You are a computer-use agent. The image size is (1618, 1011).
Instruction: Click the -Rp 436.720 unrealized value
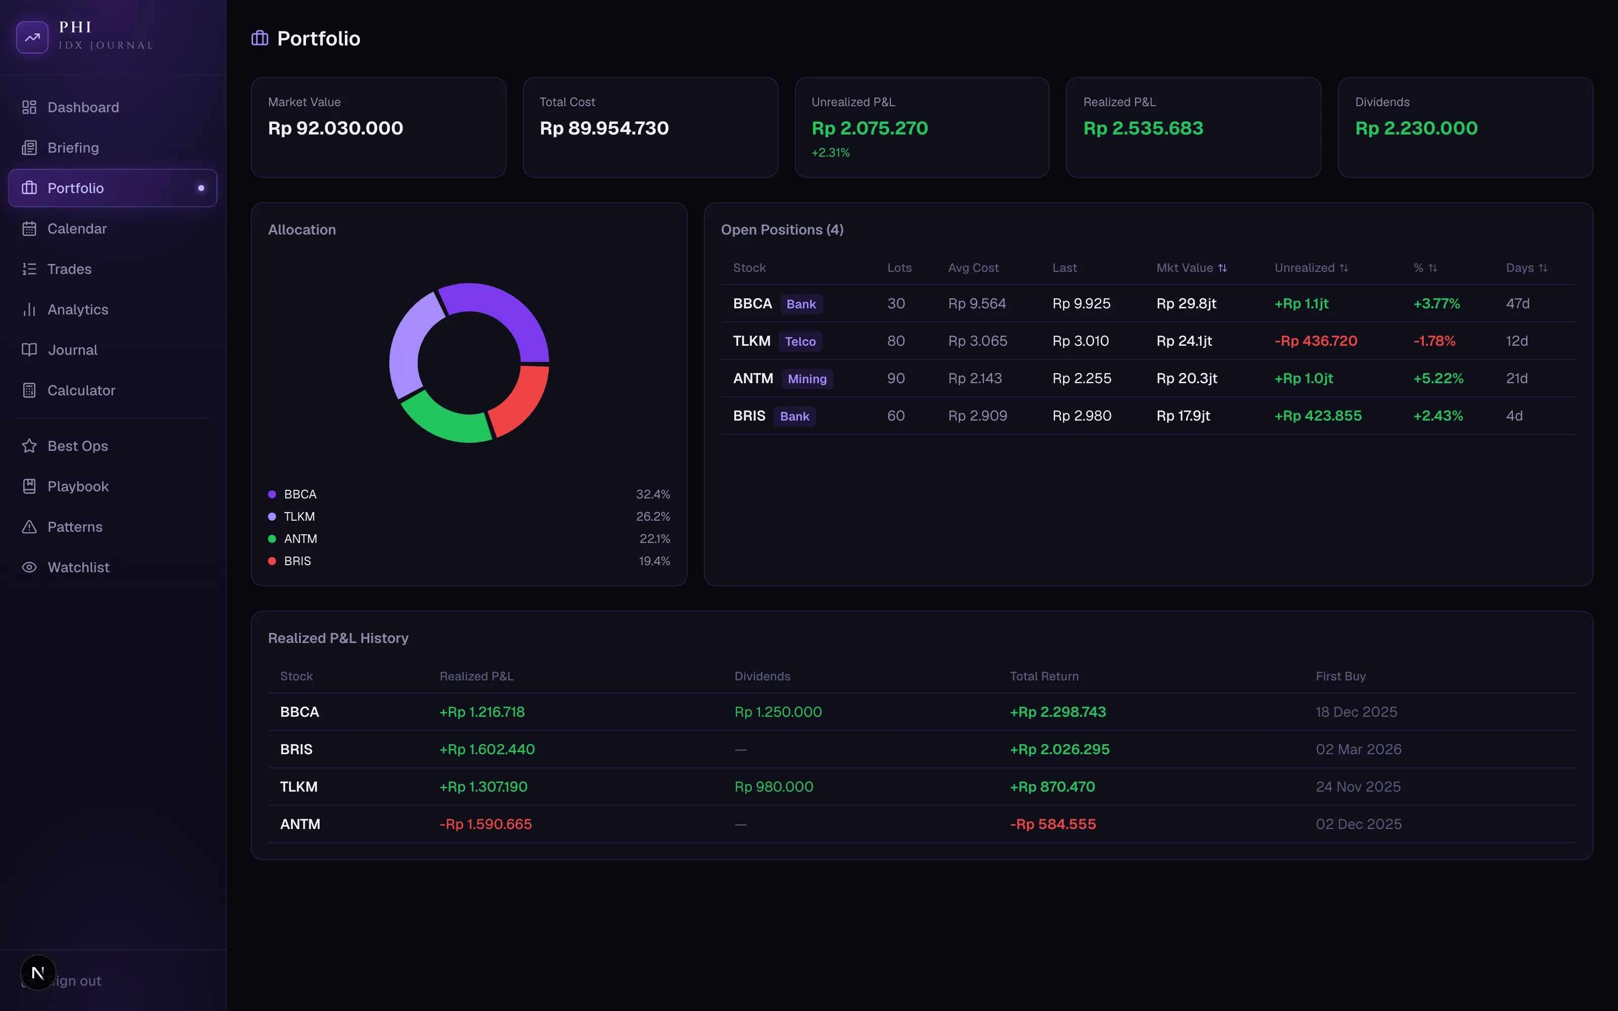pyautogui.click(x=1315, y=341)
